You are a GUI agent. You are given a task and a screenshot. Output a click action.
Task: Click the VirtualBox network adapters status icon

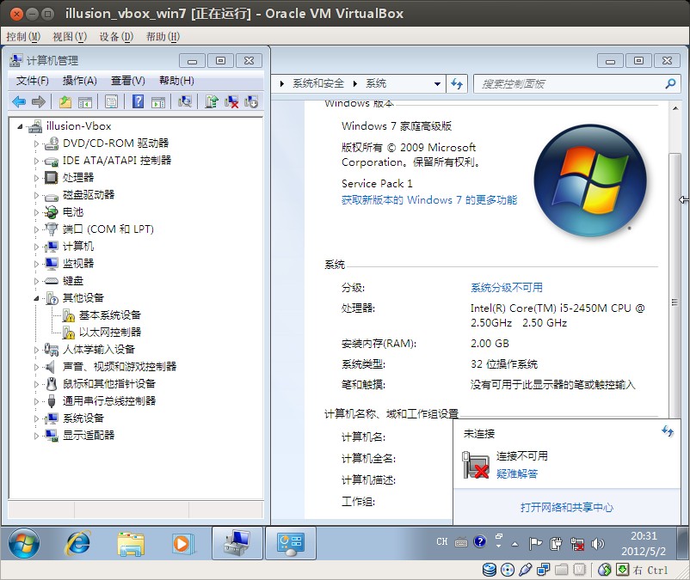[544, 570]
